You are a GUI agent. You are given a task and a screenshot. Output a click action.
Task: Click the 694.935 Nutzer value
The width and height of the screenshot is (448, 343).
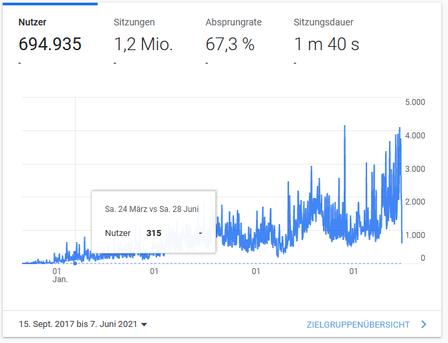[50, 44]
